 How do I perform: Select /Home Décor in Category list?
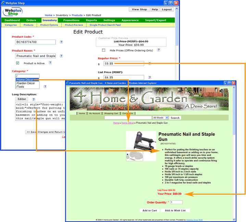tap(27, 80)
